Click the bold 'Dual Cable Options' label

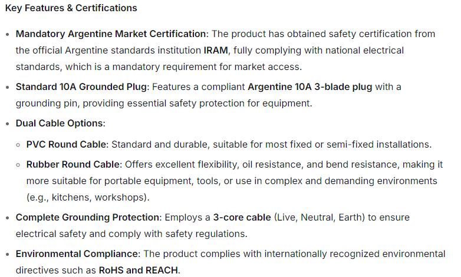tap(59, 124)
